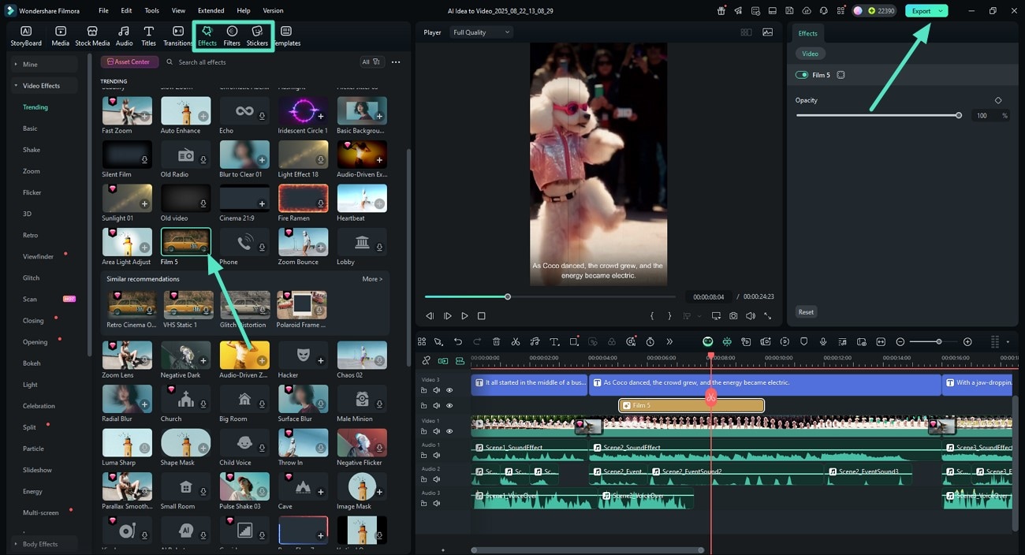This screenshot has width=1025, height=555.
Task: Open the Titles panel
Action: pos(149,35)
